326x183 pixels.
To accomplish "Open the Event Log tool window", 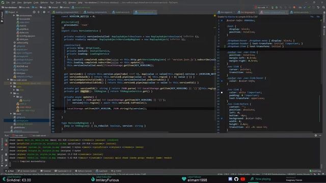I will pyautogui.click(x=315, y=171).
